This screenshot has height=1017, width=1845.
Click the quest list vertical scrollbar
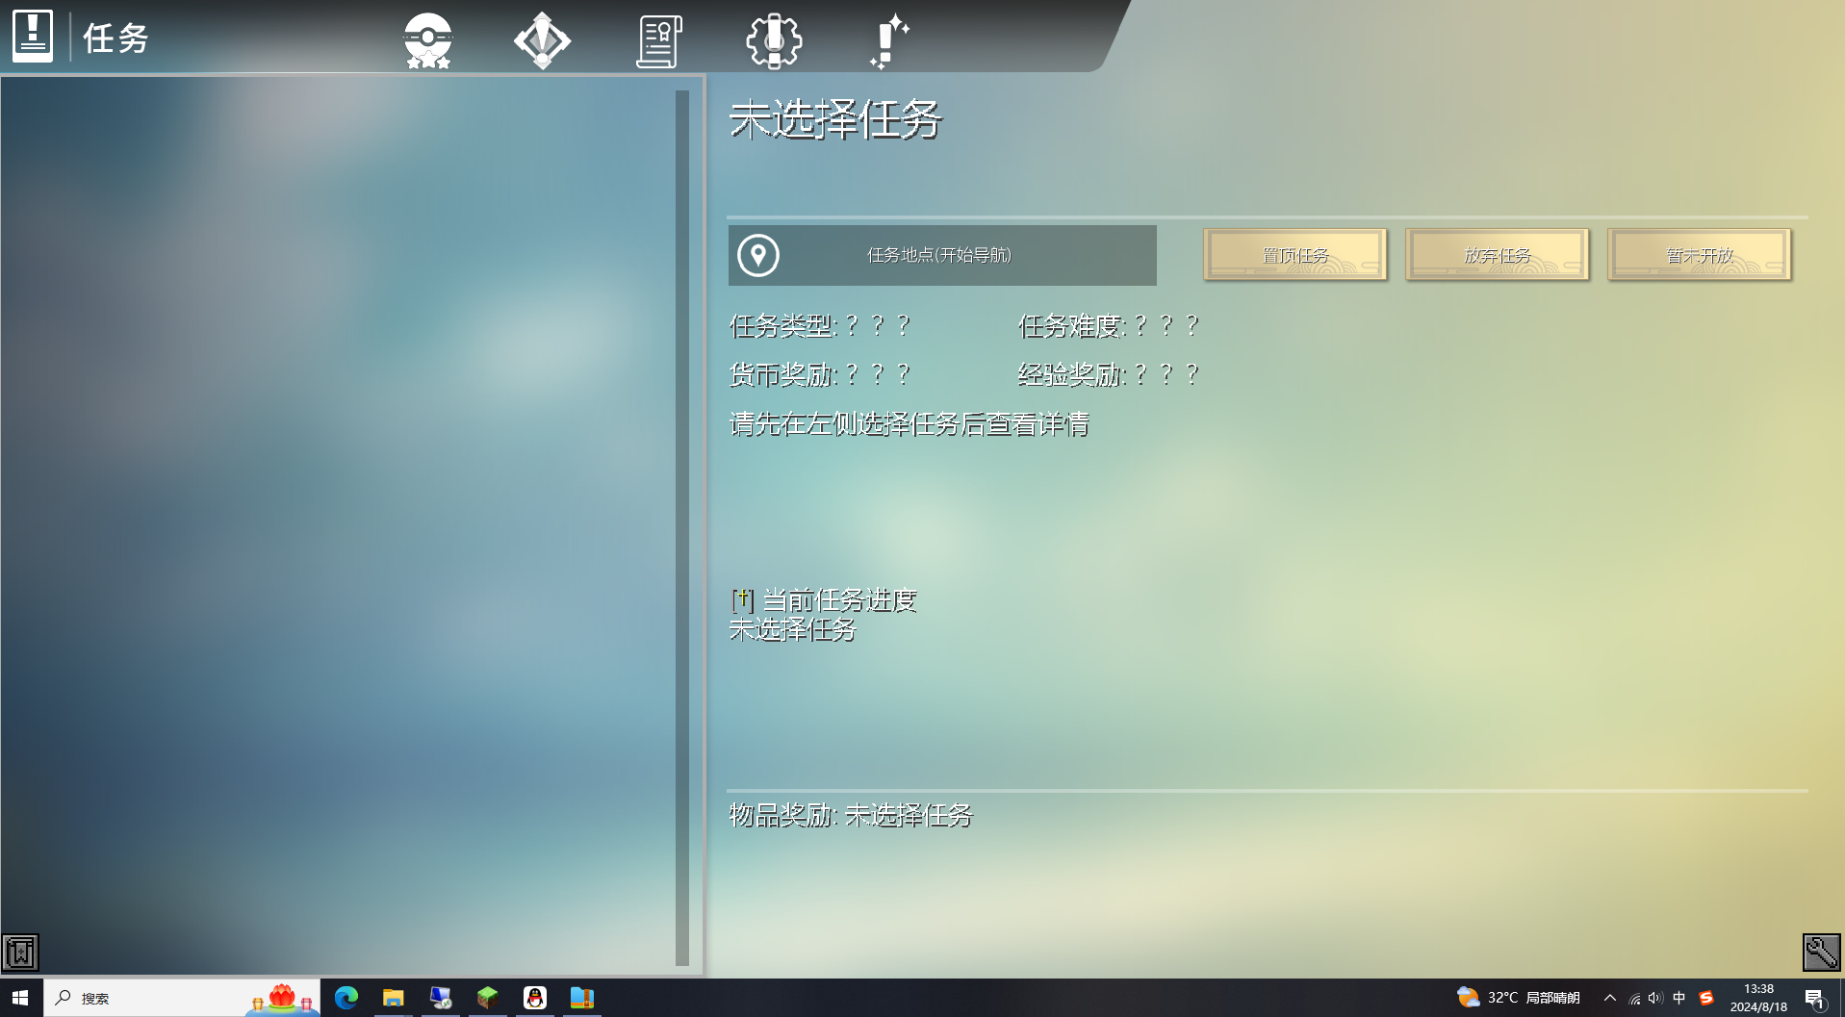pyautogui.click(x=682, y=527)
